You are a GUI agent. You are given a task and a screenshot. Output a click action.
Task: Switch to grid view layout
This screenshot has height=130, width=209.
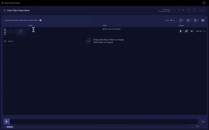pos(203,20)
